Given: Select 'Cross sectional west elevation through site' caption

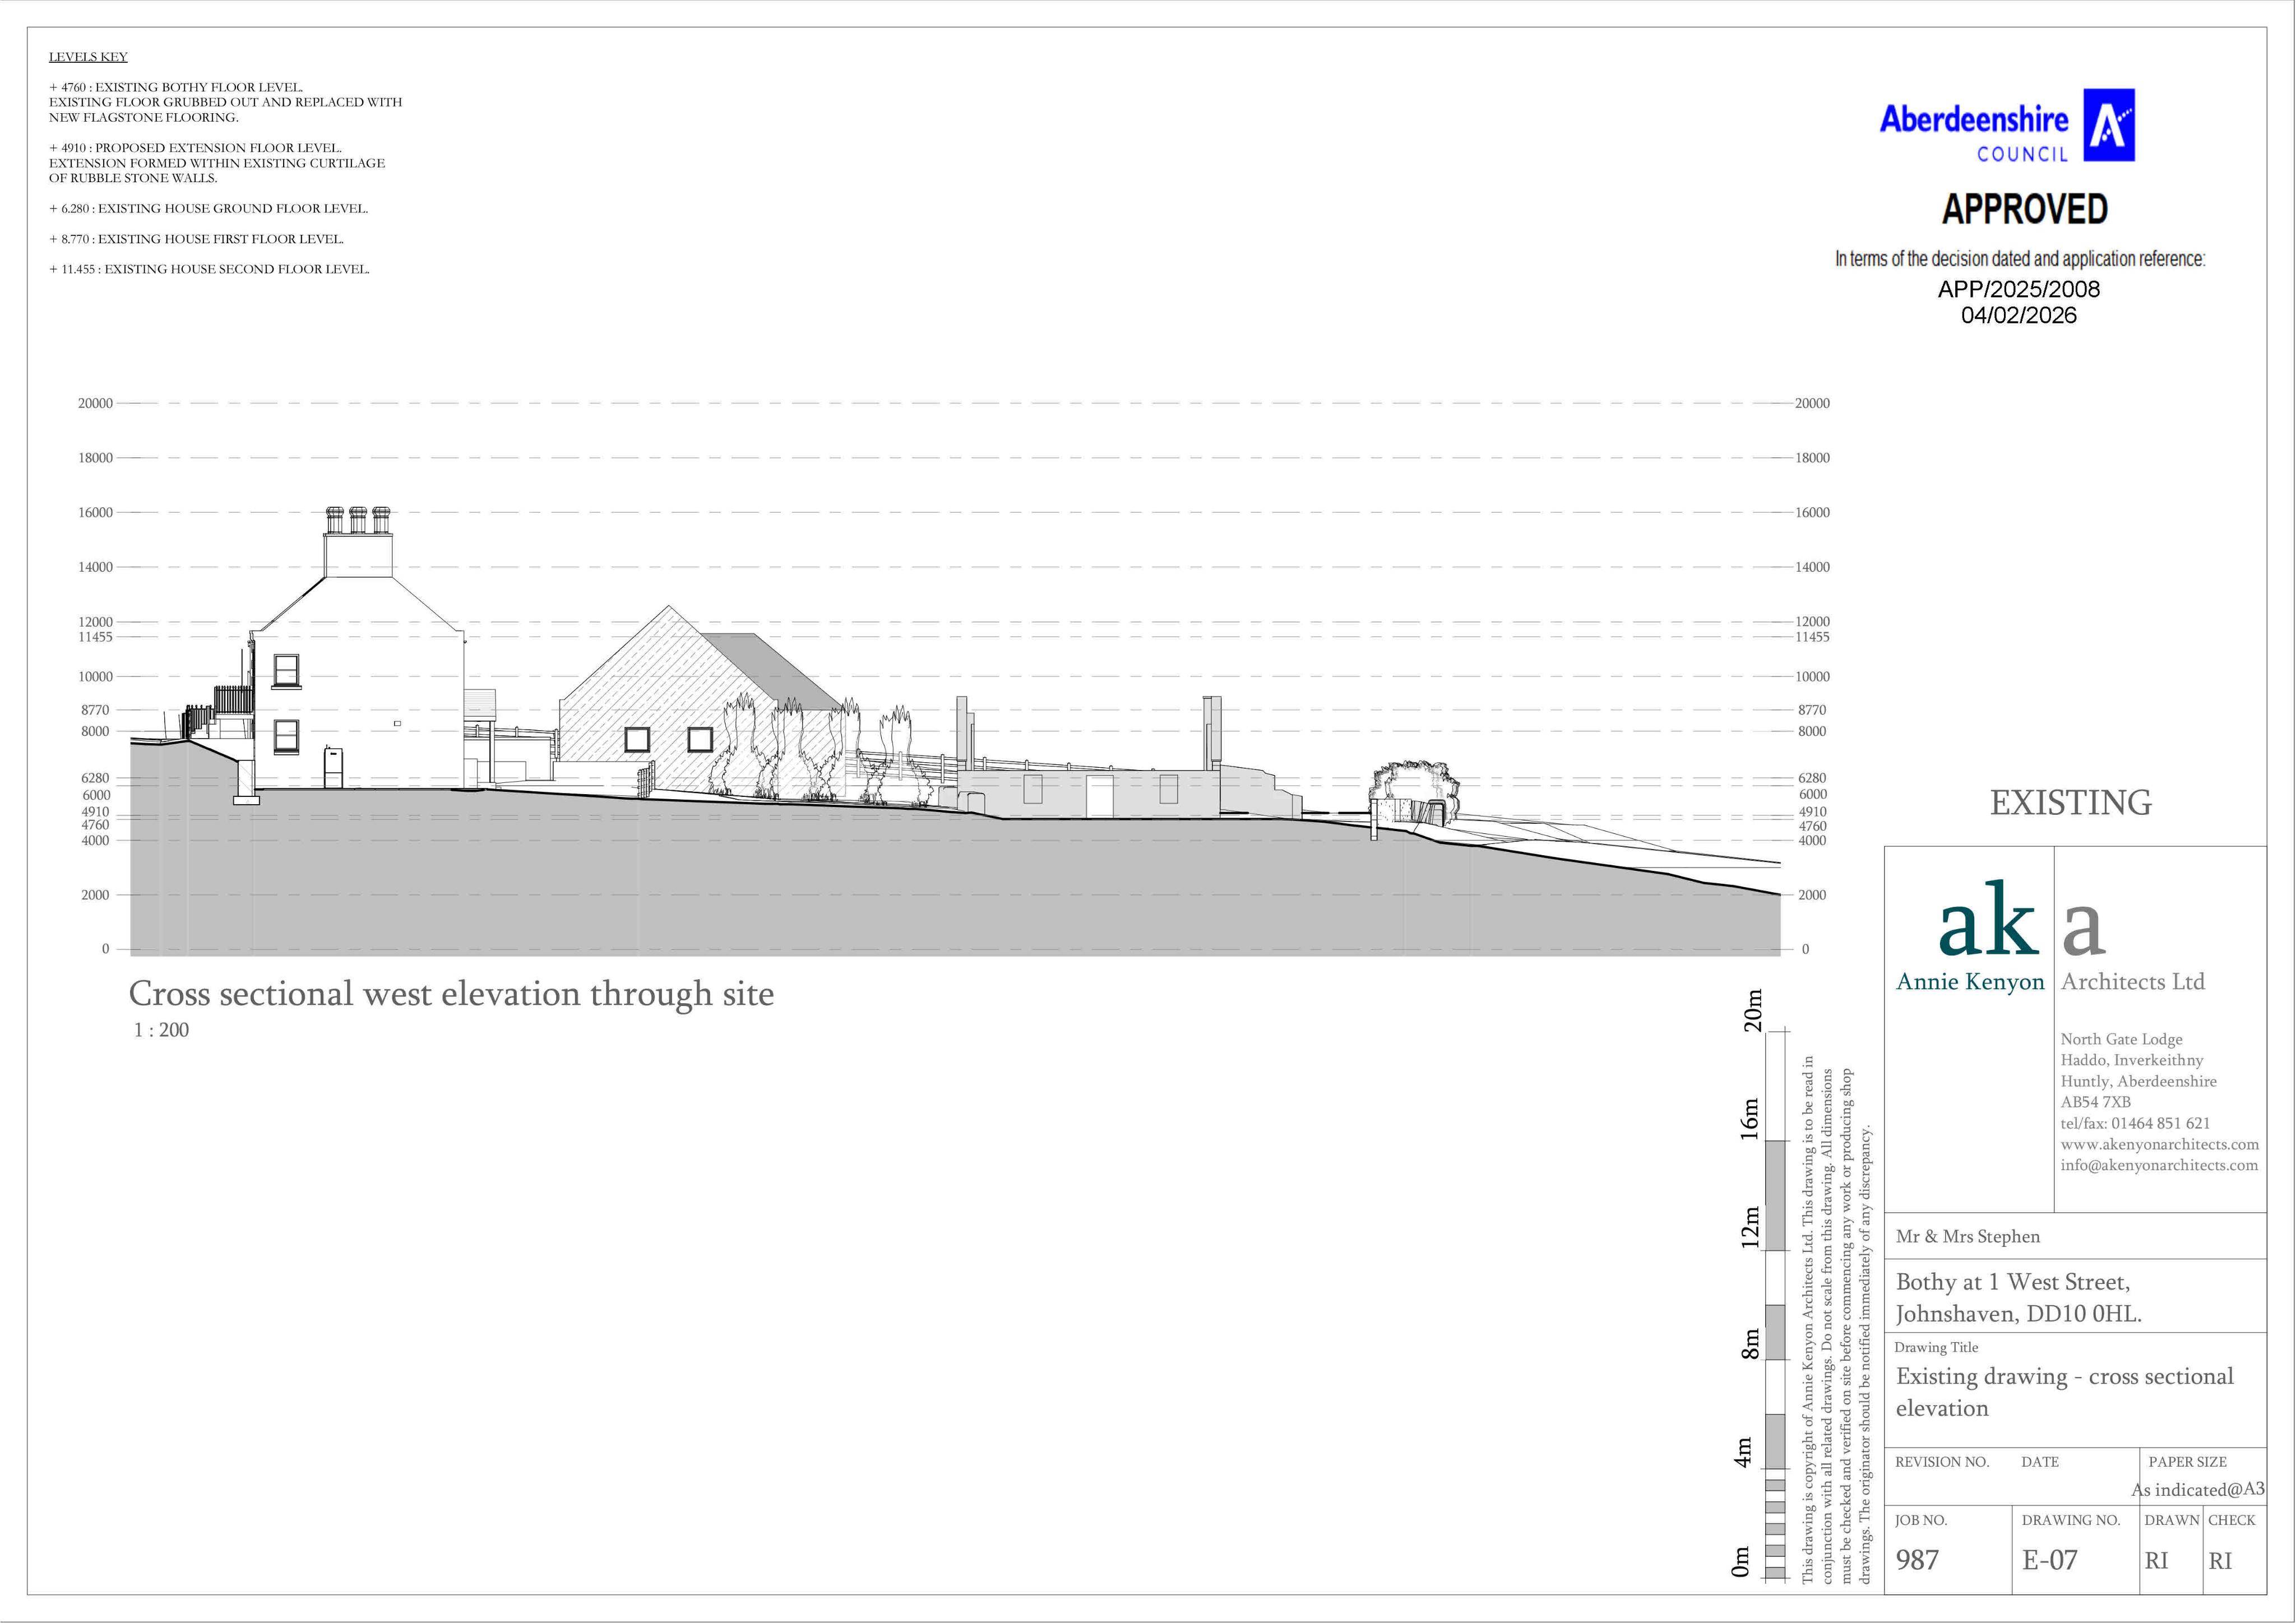Looking at the screenshot, I should [451, 994].
